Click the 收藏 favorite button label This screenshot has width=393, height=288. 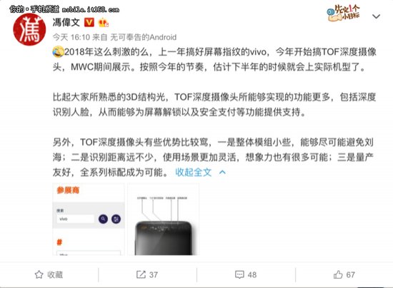pos(55,274)
